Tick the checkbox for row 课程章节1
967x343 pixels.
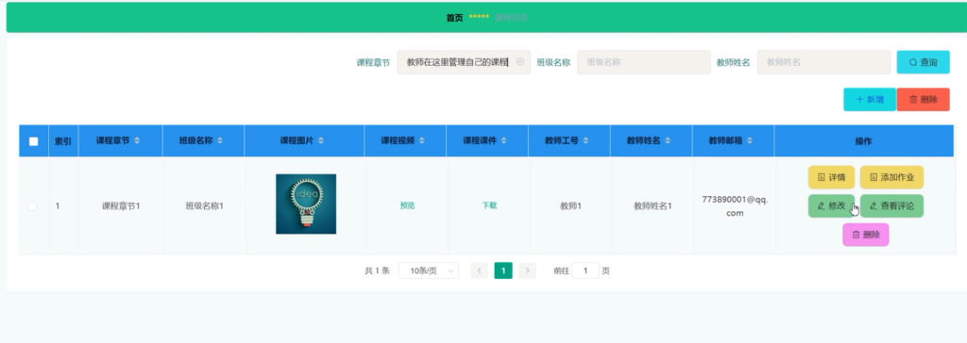pos(33,206)
